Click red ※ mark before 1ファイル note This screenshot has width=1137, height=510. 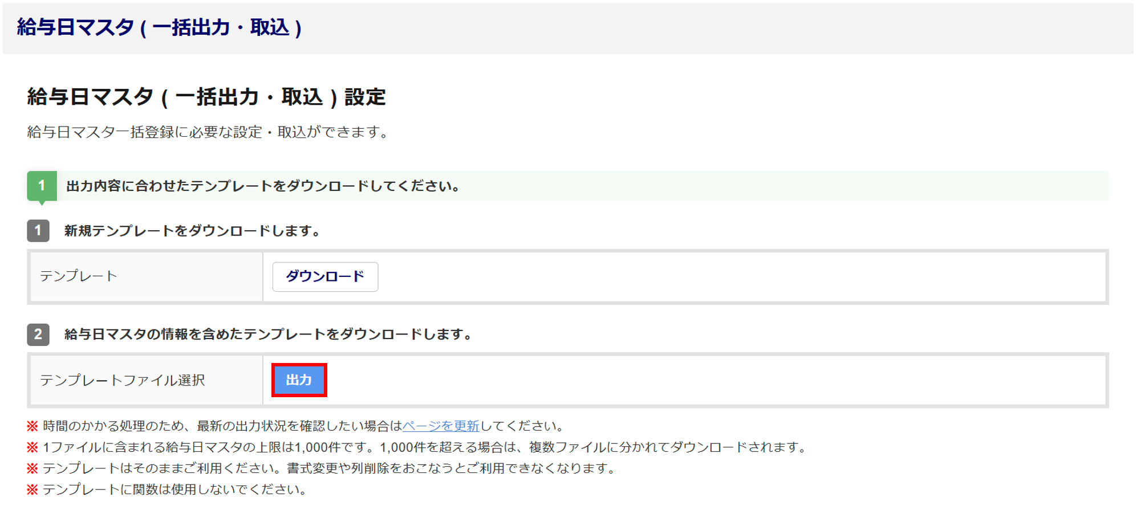coord(33,447)
